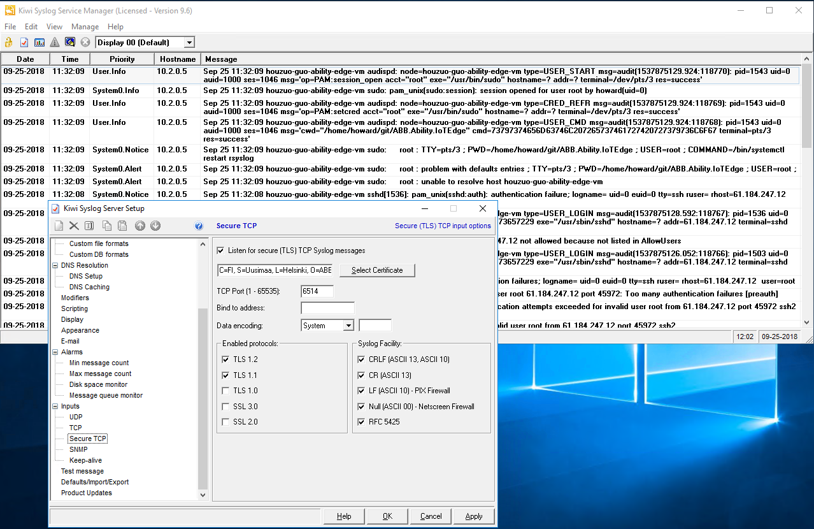
Task: Enable the TLS 1.0 protocol checkbox
Action: (x=225, y=391)
